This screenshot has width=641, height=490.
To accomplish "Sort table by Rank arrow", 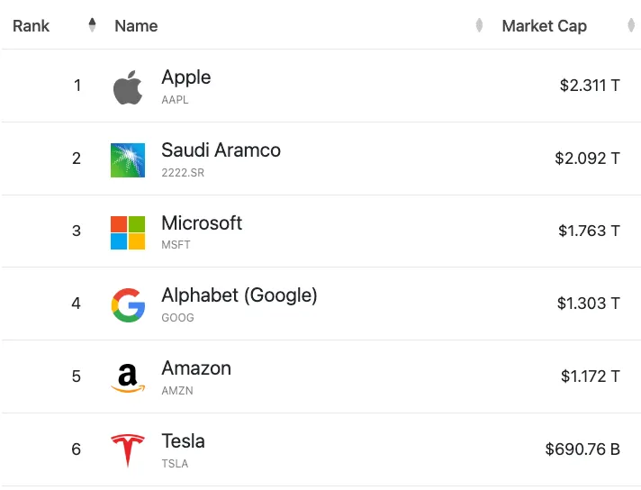I will 92,25.
